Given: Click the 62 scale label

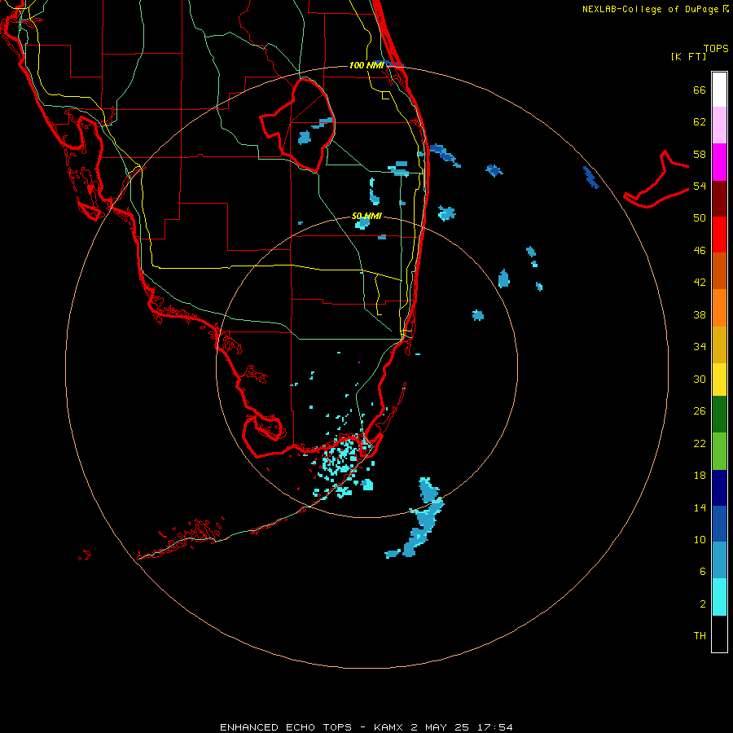Looking at the screenshot, I should pyautogui.click(x=700, y=122).
